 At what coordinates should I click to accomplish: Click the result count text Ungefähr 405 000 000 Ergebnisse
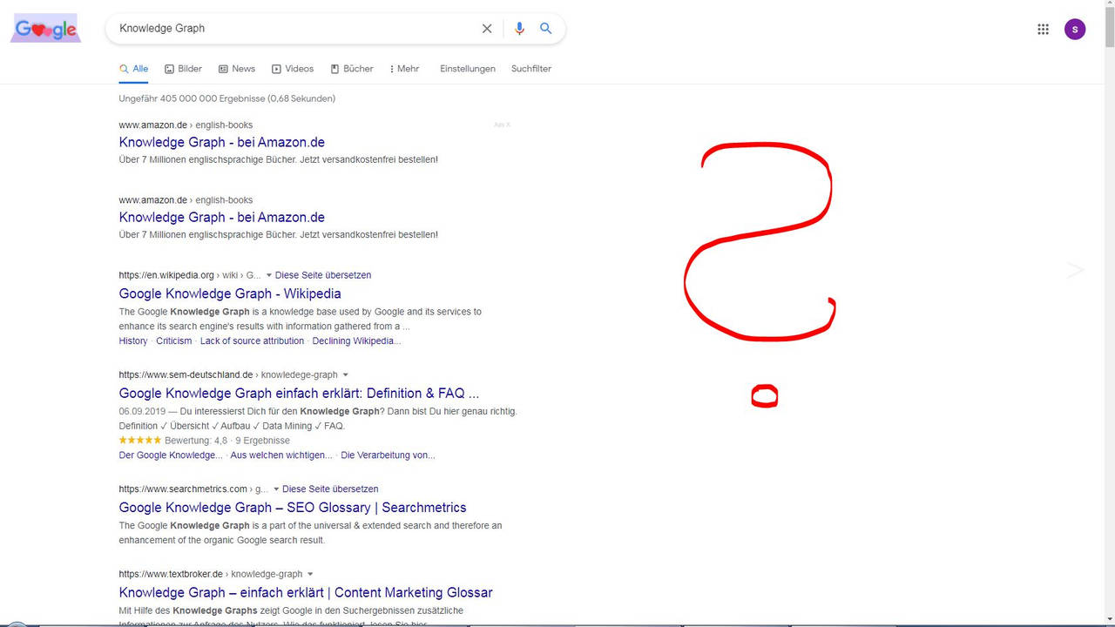[x=227, y=98]
